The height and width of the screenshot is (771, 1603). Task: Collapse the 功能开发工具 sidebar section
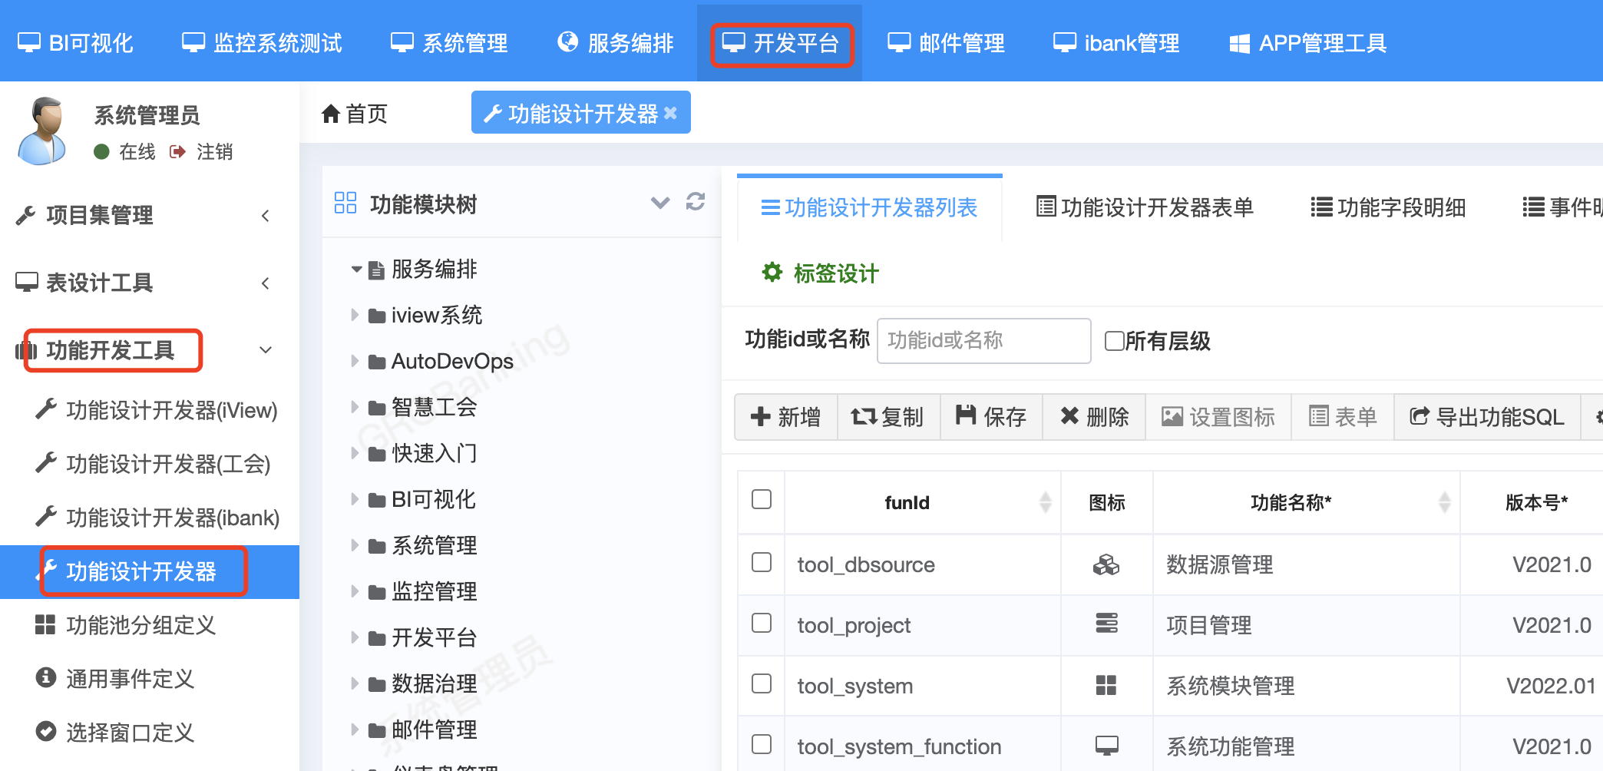[150, 350]
